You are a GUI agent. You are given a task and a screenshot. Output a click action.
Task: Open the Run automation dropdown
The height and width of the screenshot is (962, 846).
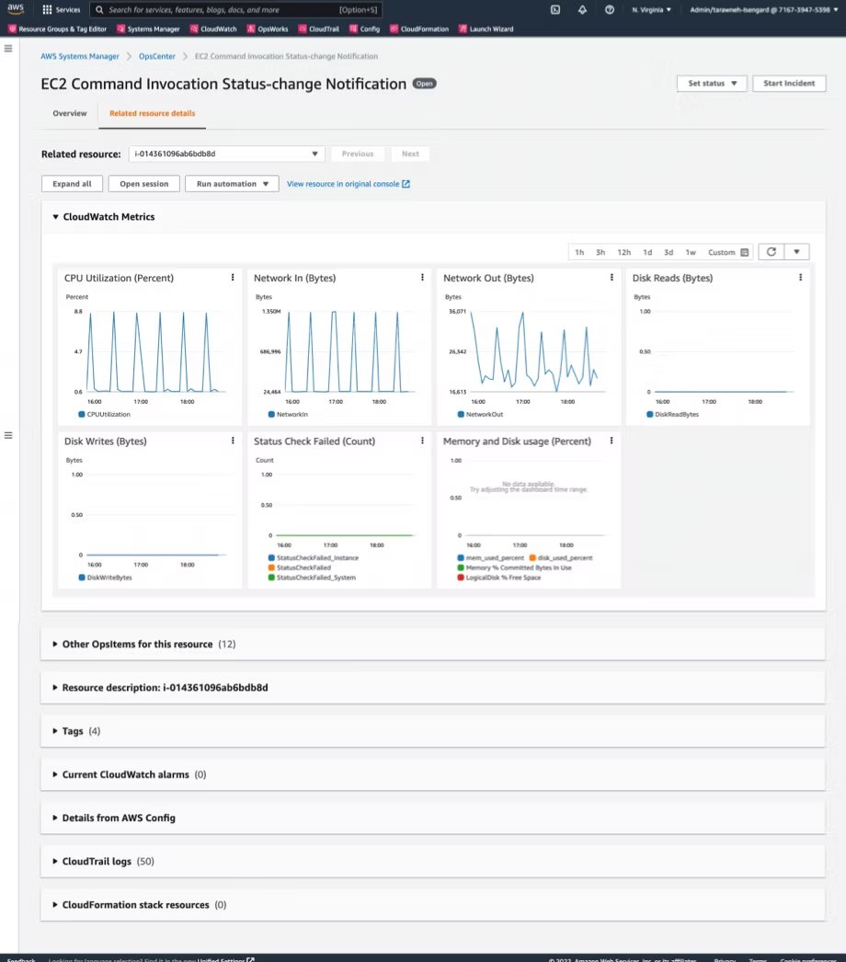232,183
